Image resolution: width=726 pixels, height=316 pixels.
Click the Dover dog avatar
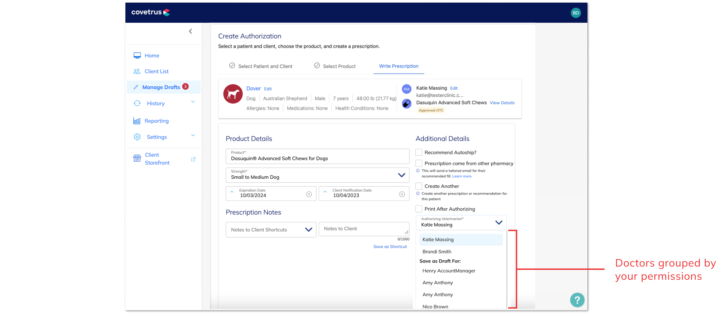pyautogui.click(x=233, y=94)
